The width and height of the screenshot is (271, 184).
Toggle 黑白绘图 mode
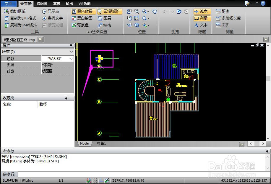click(82, 18)
